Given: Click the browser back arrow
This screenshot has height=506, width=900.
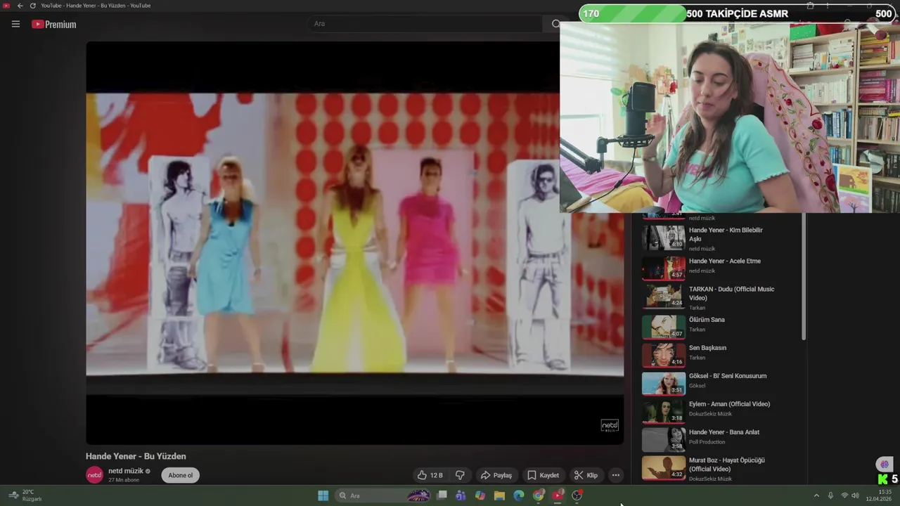Looking at the screenshot, I should (x=20, y=6).
